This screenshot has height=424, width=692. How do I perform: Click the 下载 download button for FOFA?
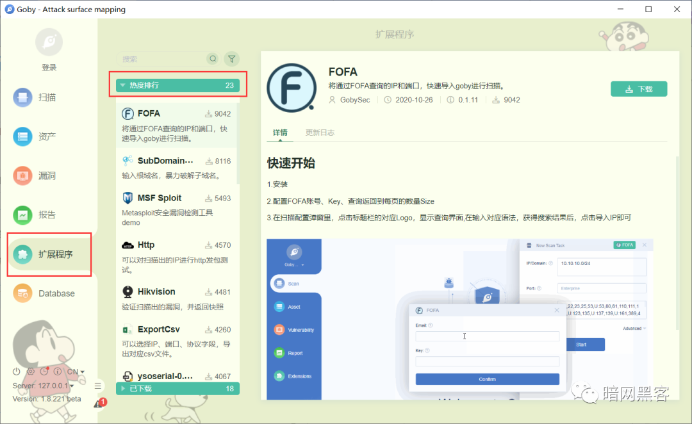coord(639,88)
